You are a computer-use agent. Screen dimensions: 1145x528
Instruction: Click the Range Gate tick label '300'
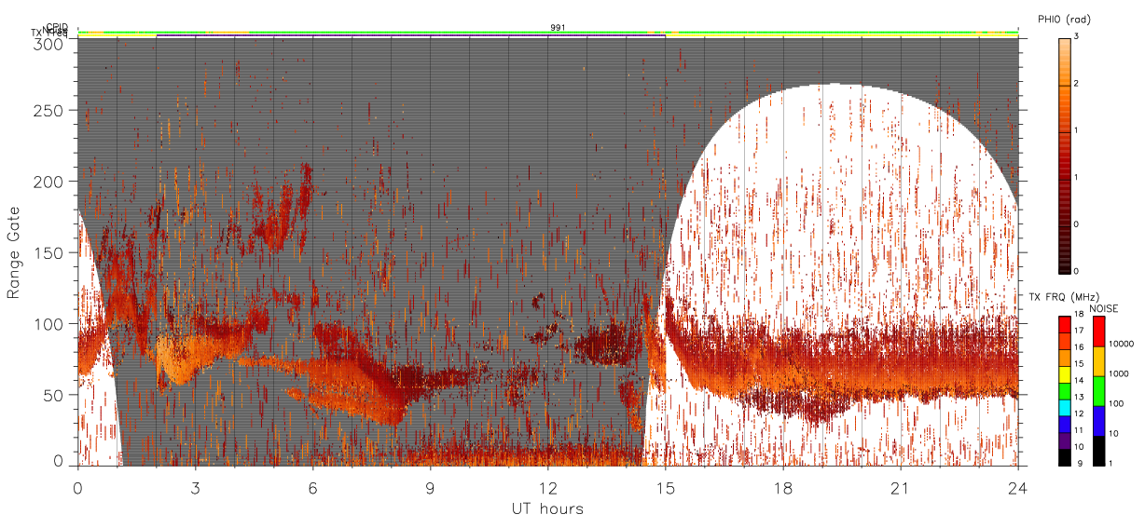(x=48, y=43)
